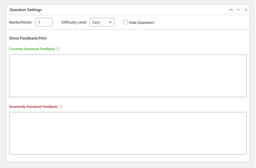Viewport: 256px width, 168px height.
Task: Collapse the Question Settings panel with the triangle
Action: click(x=246, y=10)
